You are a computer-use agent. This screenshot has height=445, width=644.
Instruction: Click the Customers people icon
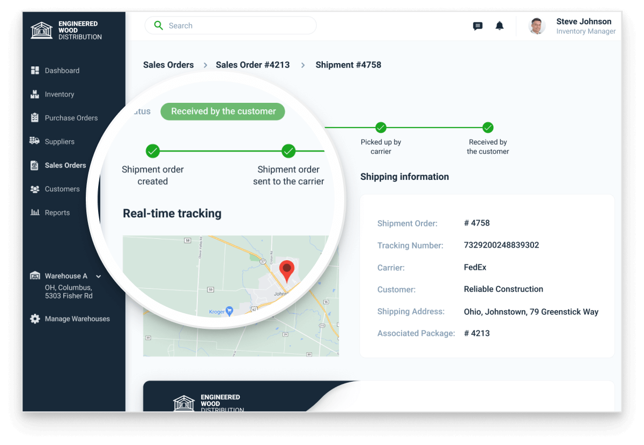pyautogui.click(x=35, y=189)
